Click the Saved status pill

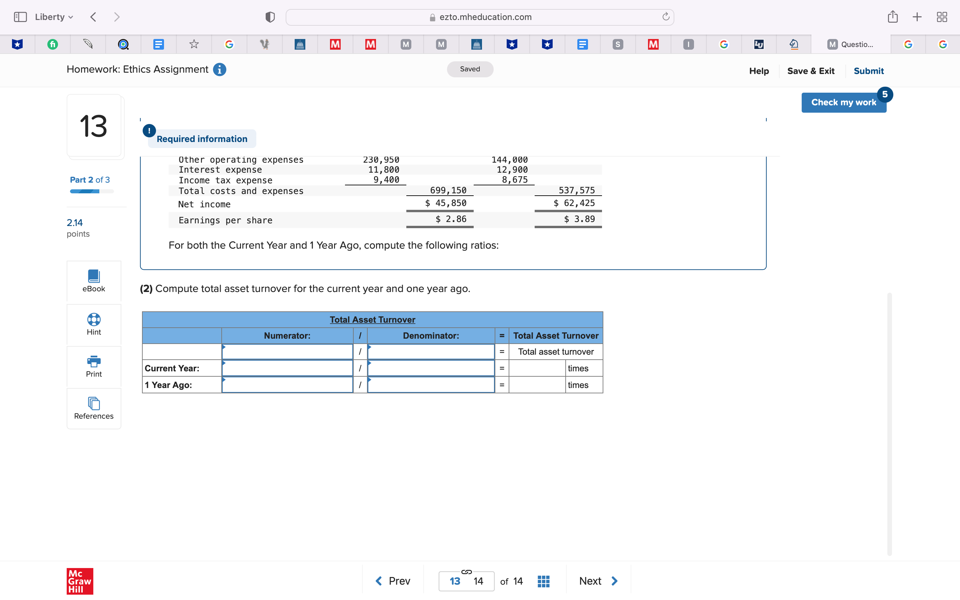pyautogui.click(x=470, y=69)
